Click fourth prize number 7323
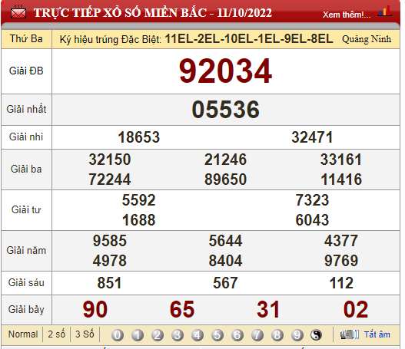 [312, 200]
